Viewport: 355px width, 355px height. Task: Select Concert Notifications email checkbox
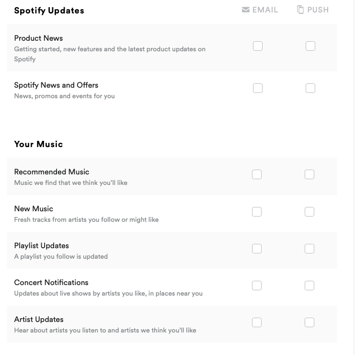click(257, 286)
